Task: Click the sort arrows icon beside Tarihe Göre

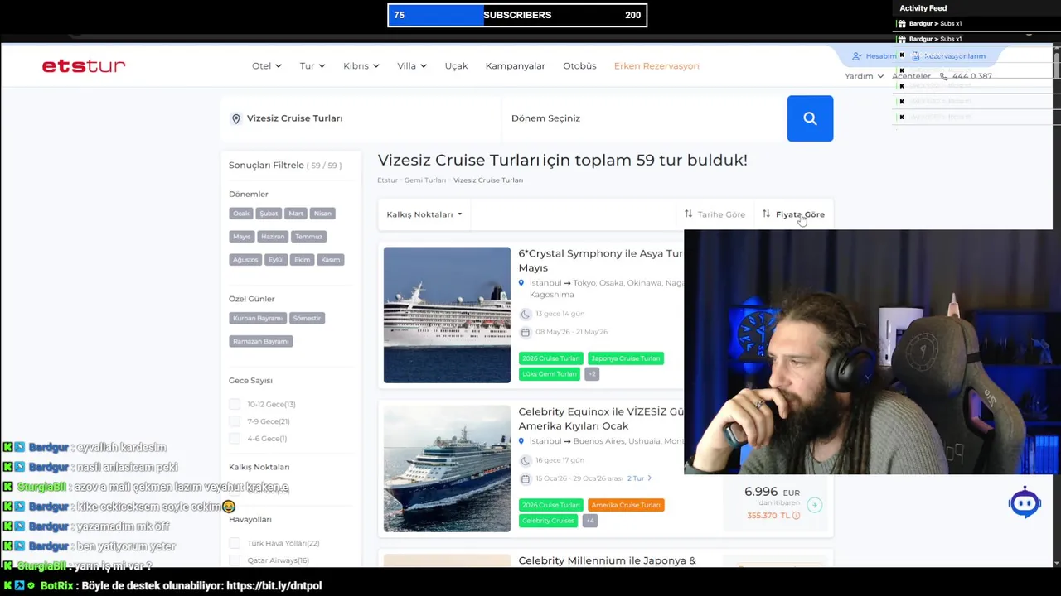Action: (688, 214)
